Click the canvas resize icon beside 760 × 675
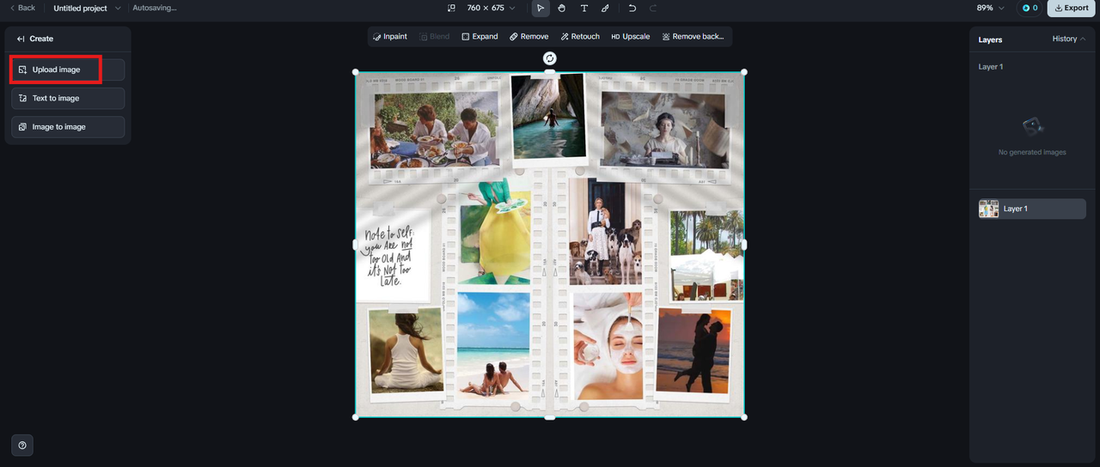1100x467 pixels. (451, 8)
